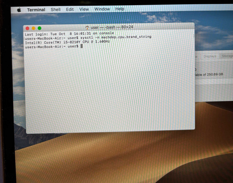Open the Help menu
The width and height of the screenshot is (233, 183).
click(x=120, y=9)
